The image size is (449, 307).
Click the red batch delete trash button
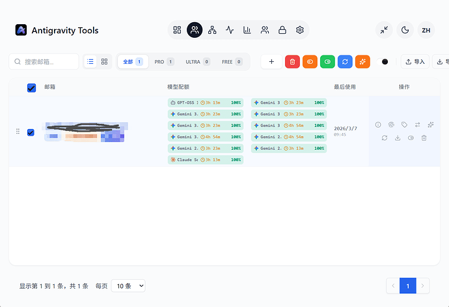click(x=292, y=62)
